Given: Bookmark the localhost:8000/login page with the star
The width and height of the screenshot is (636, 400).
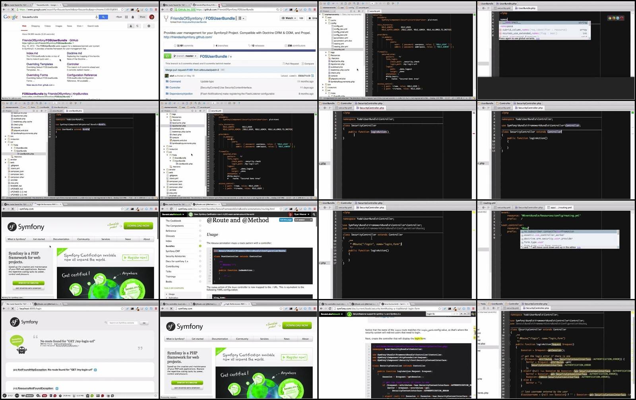Looking at the screenshot, I should [122, 309].
